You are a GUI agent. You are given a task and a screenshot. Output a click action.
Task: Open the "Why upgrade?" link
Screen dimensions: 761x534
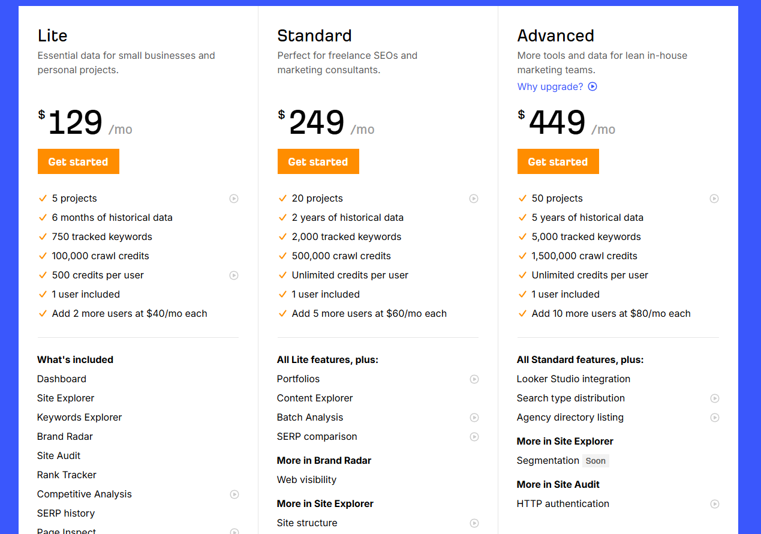click(x=550, y=86)
